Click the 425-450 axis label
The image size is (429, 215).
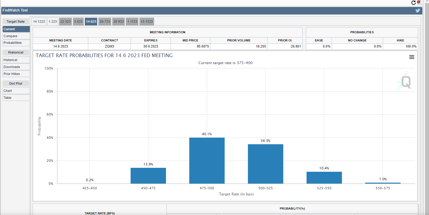(90, 188)
